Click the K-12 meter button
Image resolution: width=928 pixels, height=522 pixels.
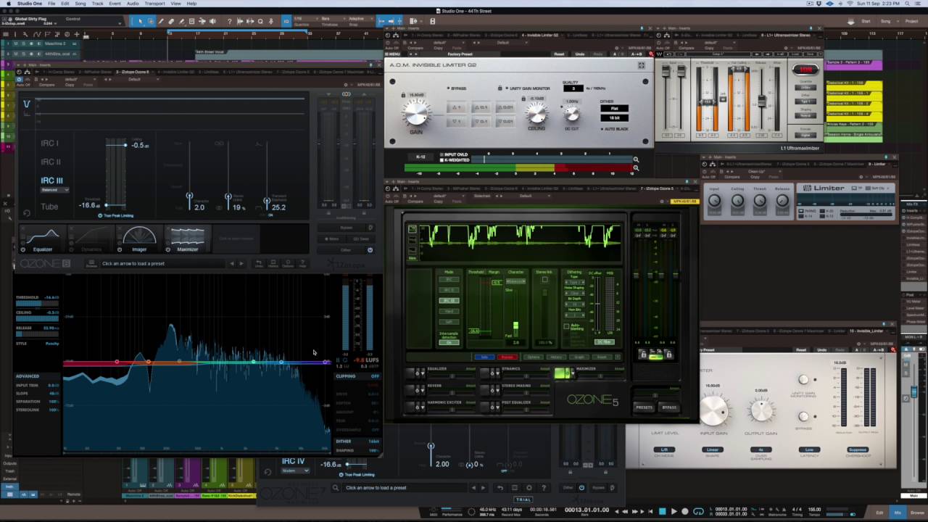click(x=420, y=157)
